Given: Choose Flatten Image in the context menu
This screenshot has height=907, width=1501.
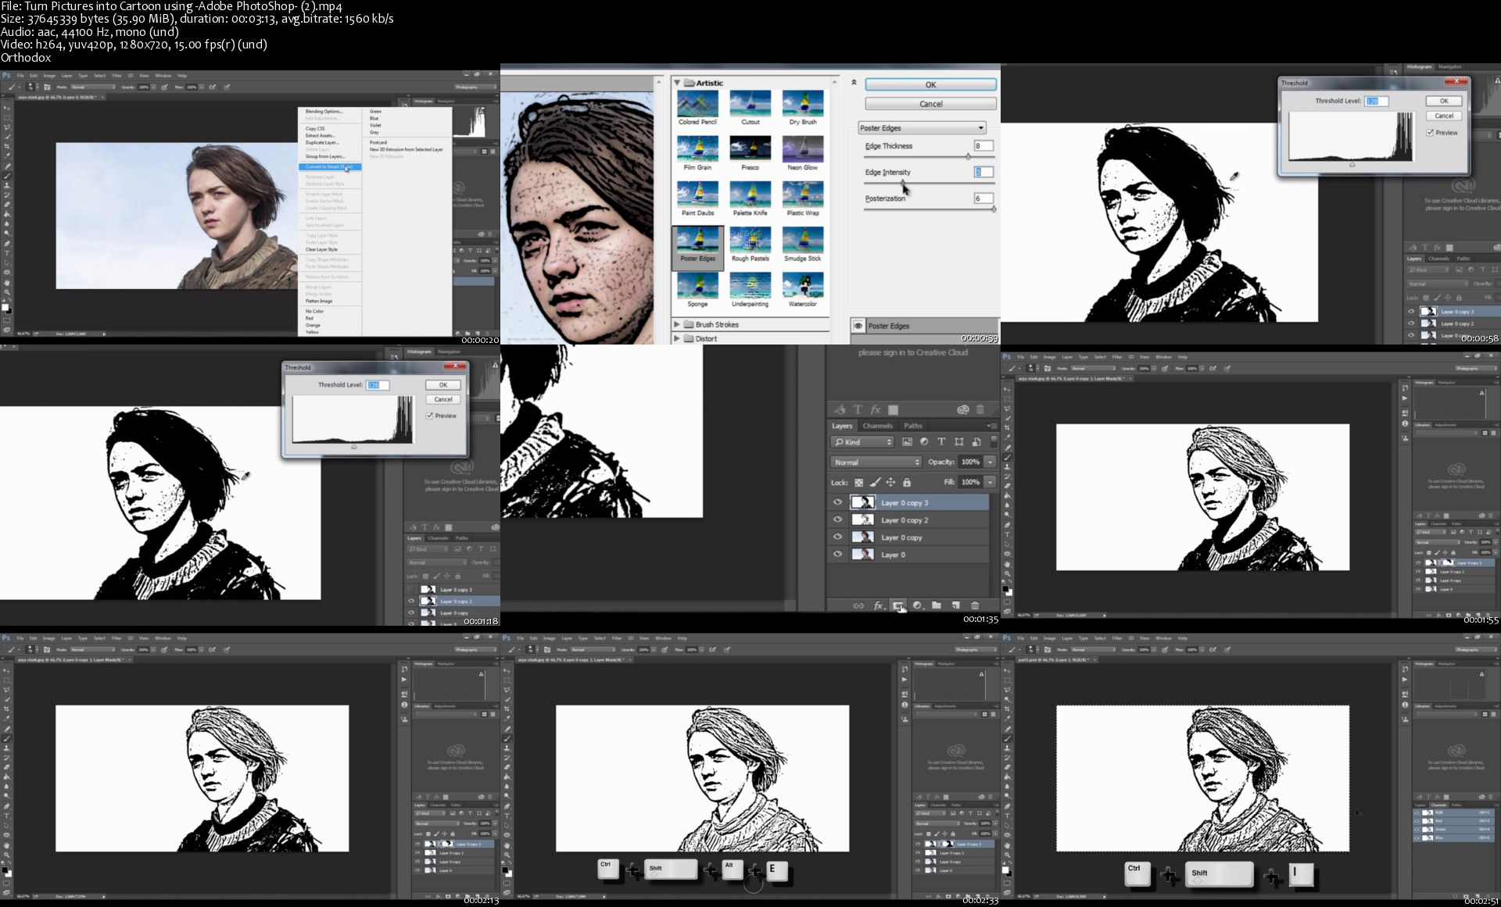Looking at the screenshot, I should [x=319, y=301].
